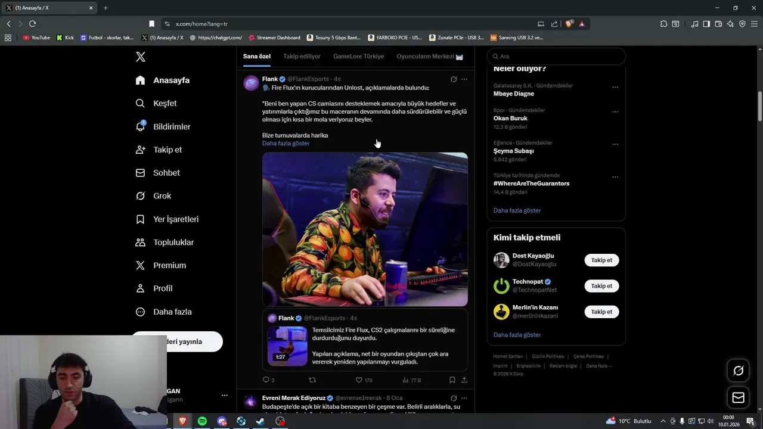Open options for Evreni Merak Ediyoruz post
This screenshot has width=763, height=429.
coord(464,398)
